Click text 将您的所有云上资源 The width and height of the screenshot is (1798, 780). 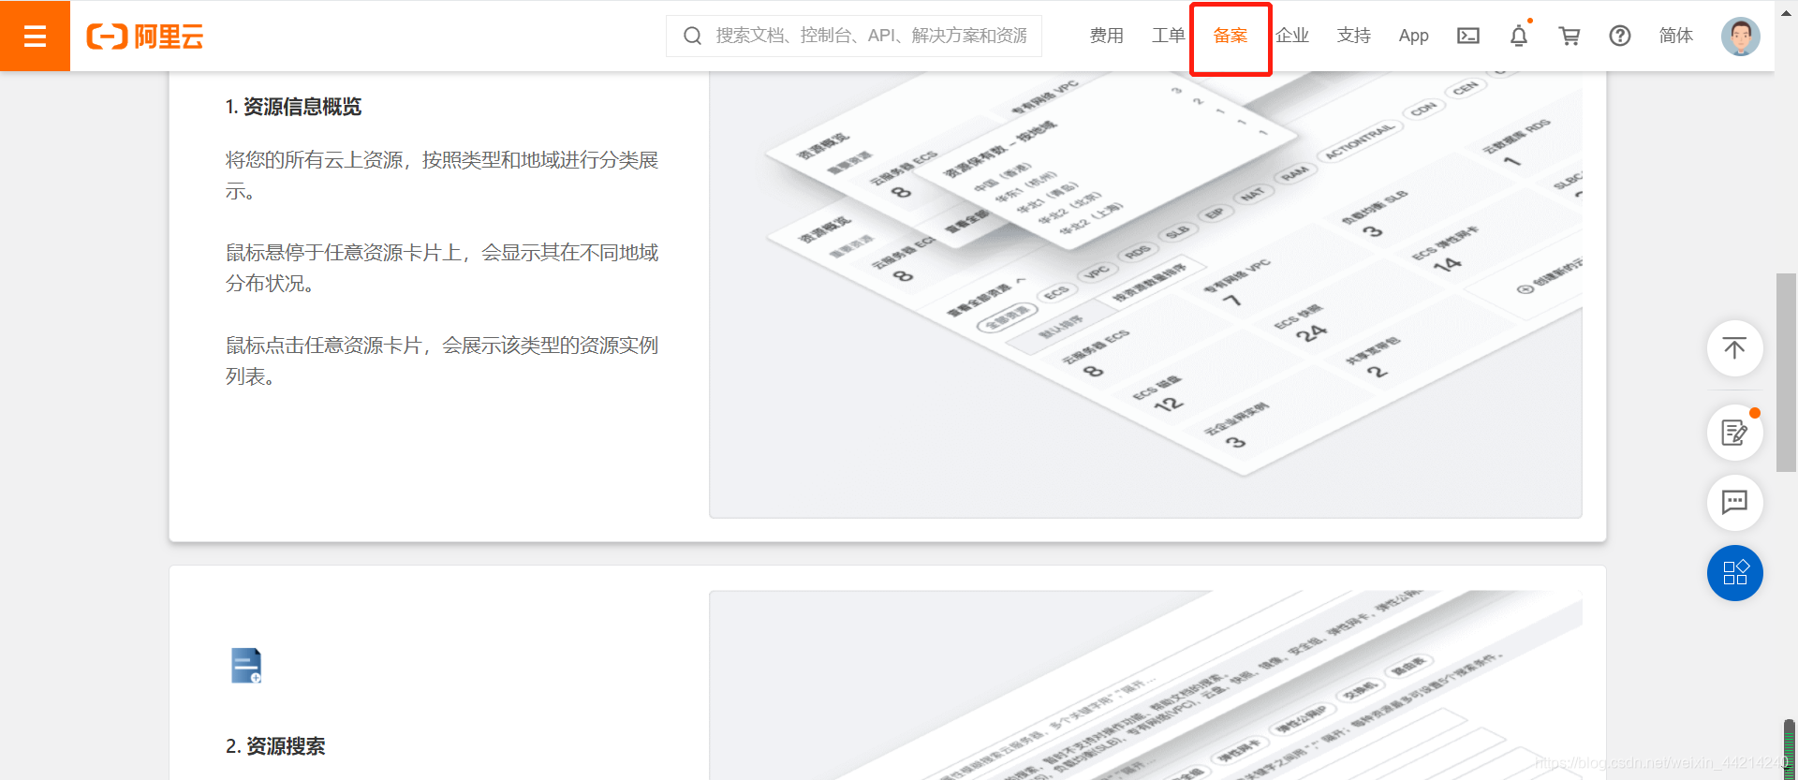[314, 160]
